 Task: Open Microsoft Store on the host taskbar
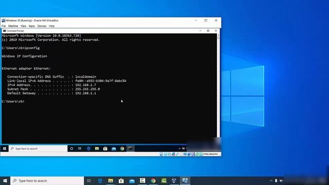121,180
